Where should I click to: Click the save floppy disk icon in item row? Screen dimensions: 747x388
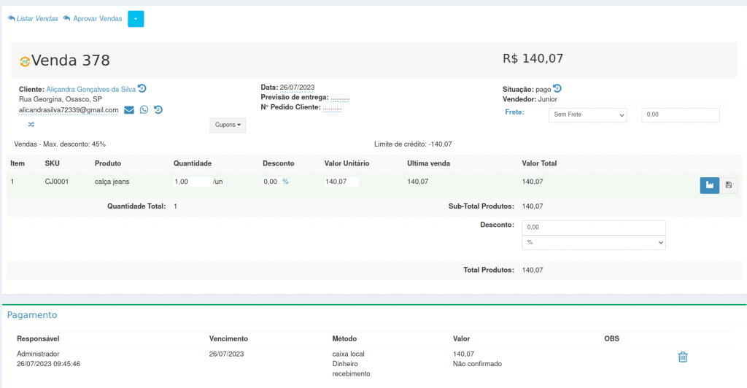[x=728, y=185]
